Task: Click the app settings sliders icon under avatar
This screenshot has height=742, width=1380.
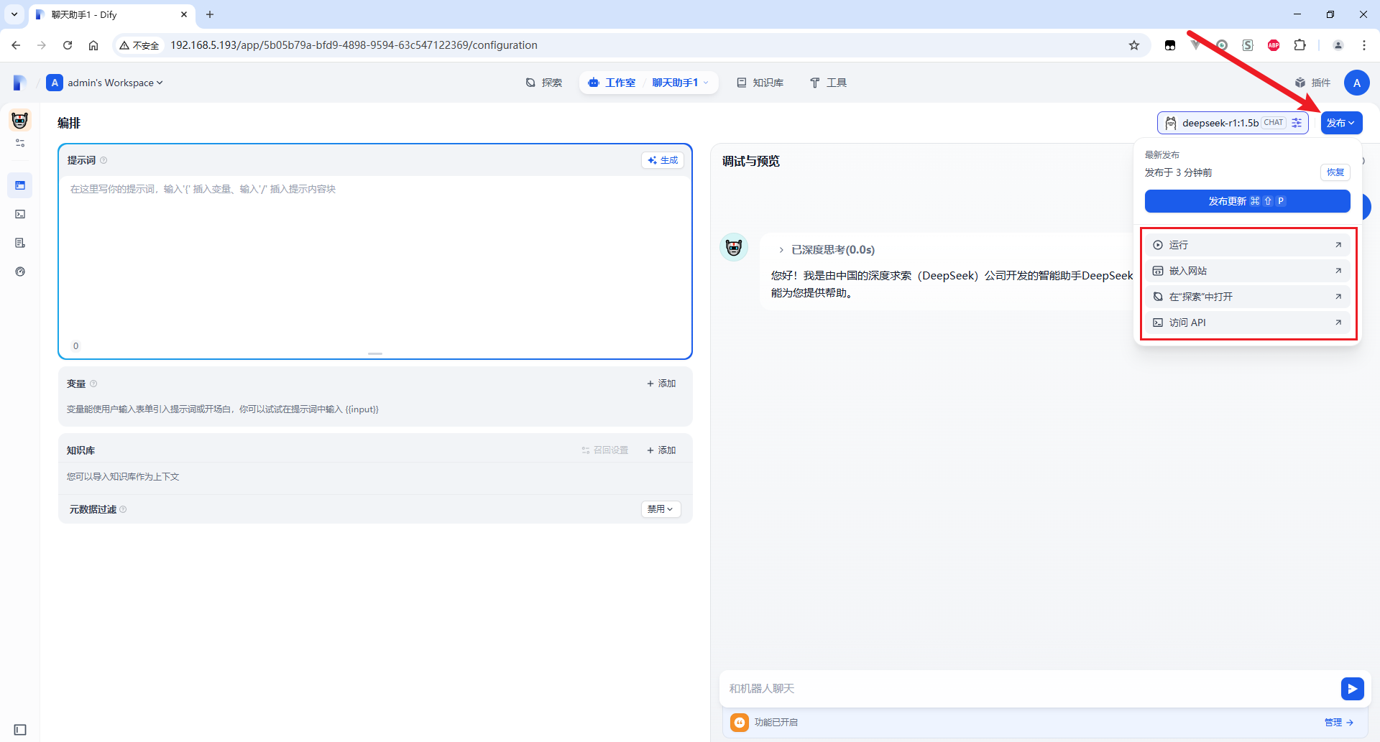Action: (x=20, y=143)
